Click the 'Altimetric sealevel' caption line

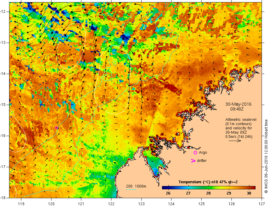click(241, 120)
